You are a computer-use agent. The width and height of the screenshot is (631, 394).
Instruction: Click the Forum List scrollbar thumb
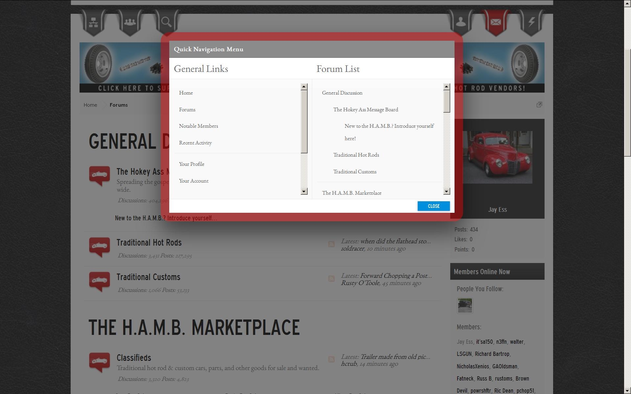pos(446,101)
